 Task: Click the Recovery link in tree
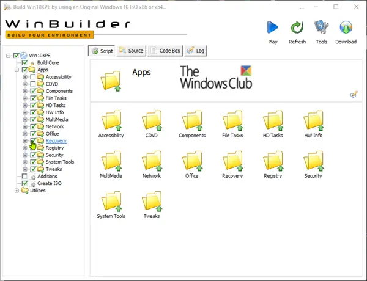(56, 140)
